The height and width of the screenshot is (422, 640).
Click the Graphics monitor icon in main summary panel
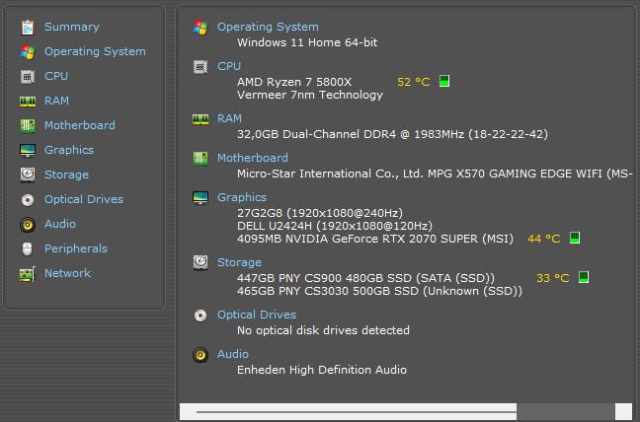(x=200, y=197)
